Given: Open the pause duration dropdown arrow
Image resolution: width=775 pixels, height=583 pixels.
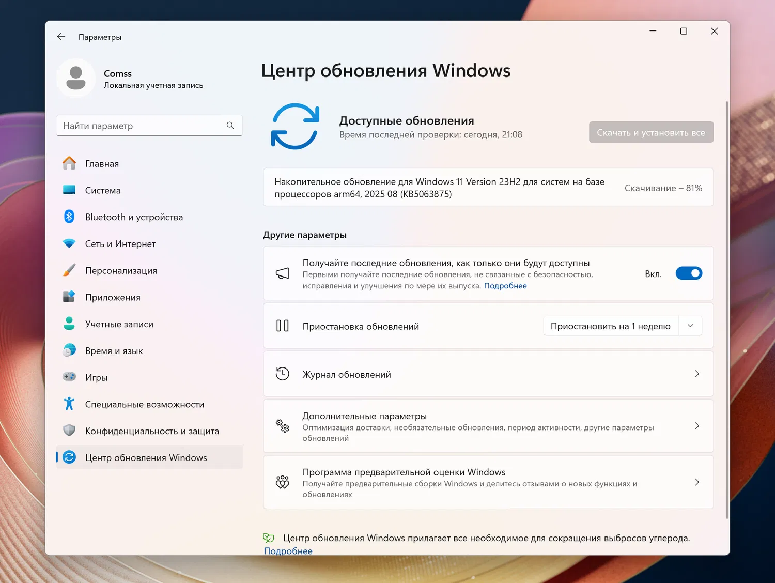Looking at the screenshot, I should coord(690,326).
